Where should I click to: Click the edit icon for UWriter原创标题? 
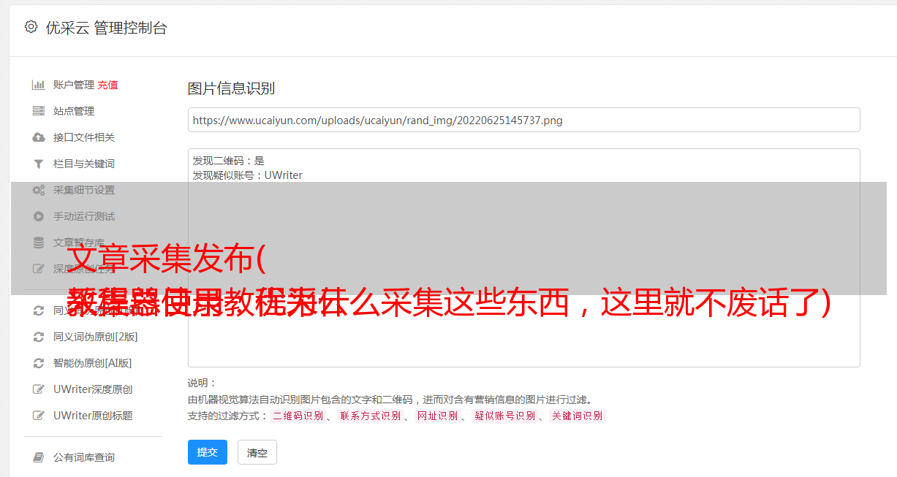[39, 416]
